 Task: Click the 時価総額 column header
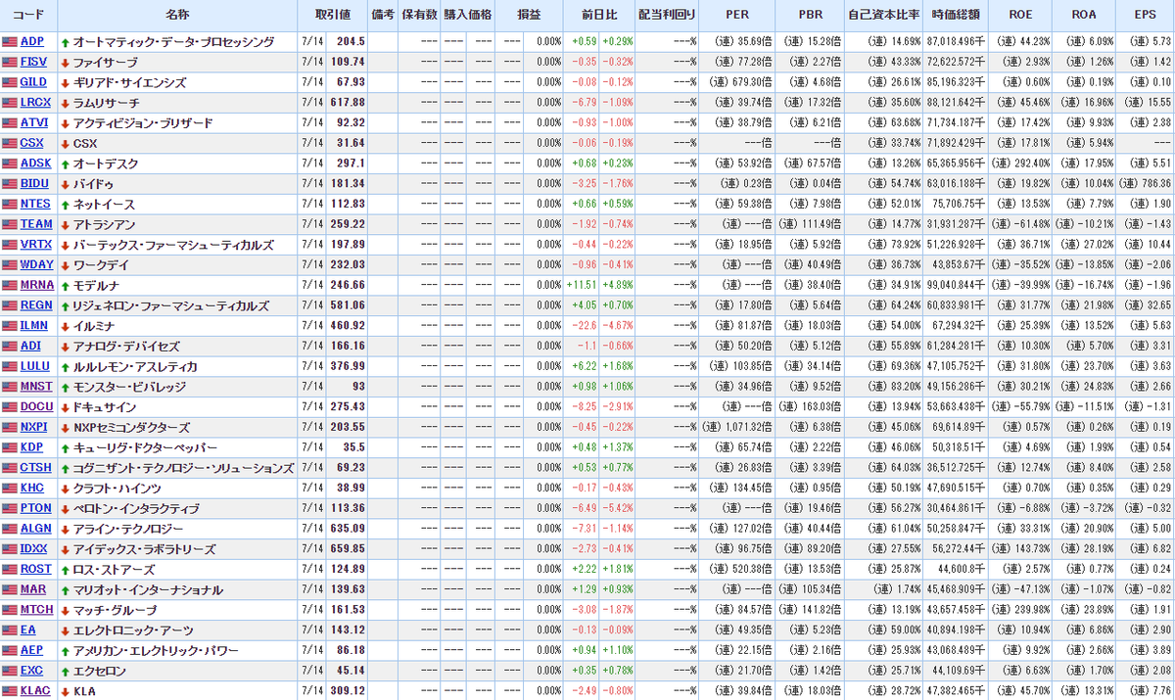click(954, 16)
